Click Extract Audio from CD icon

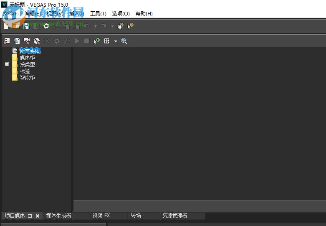37,41
